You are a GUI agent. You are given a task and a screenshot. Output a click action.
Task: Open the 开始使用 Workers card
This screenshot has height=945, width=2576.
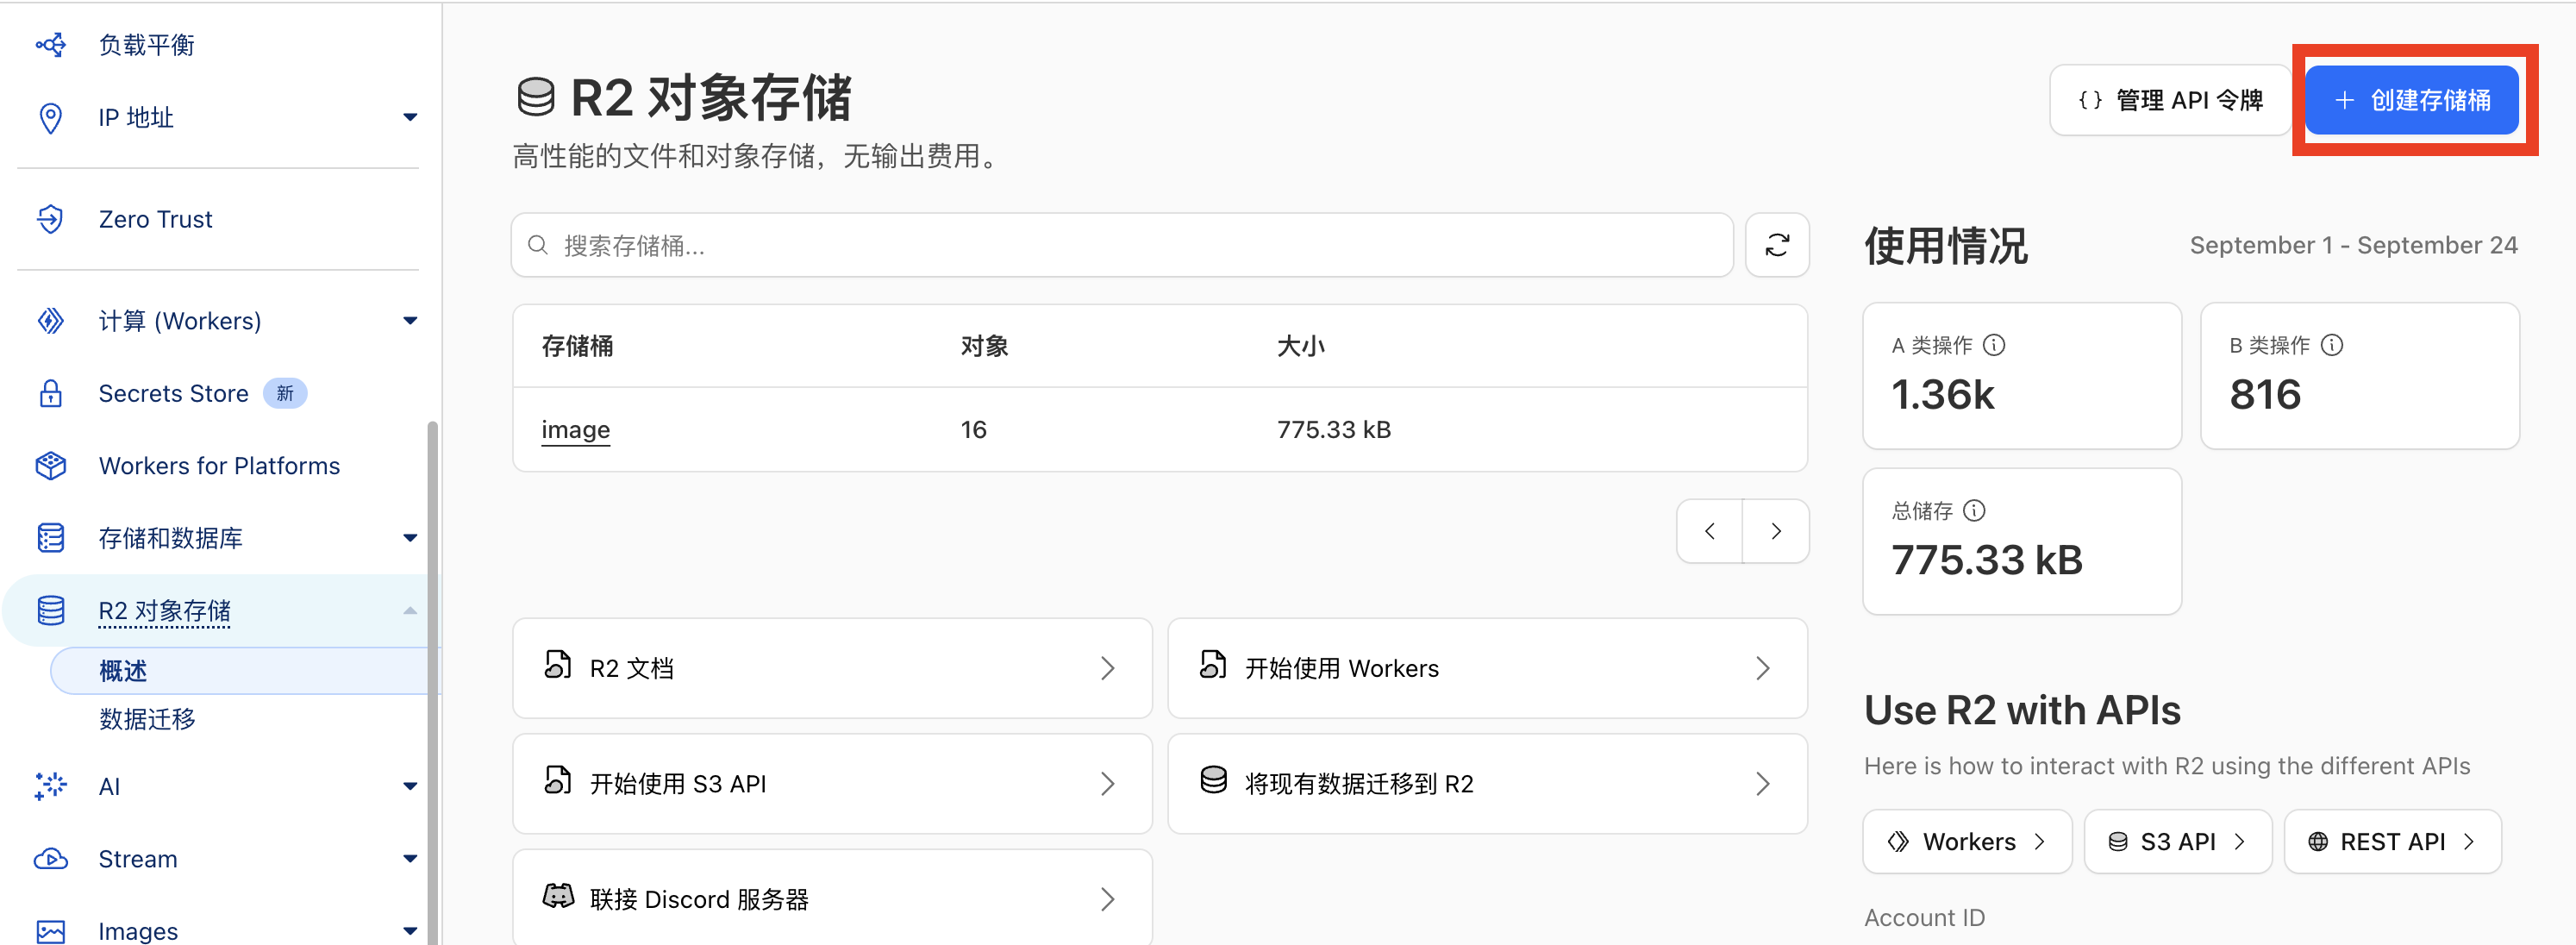click(x=1487, y=668)
